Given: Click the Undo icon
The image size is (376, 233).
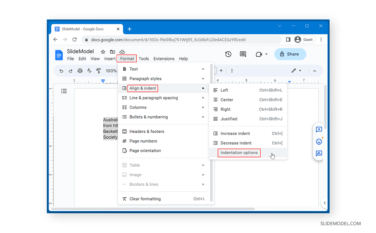Looking at the screenshot, I should [x=61, y=71].
